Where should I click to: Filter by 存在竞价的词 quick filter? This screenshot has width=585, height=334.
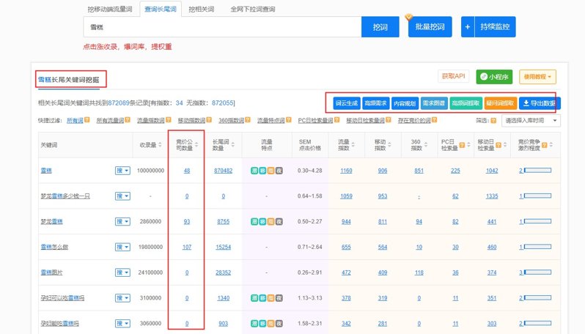[x=414, y=120]
